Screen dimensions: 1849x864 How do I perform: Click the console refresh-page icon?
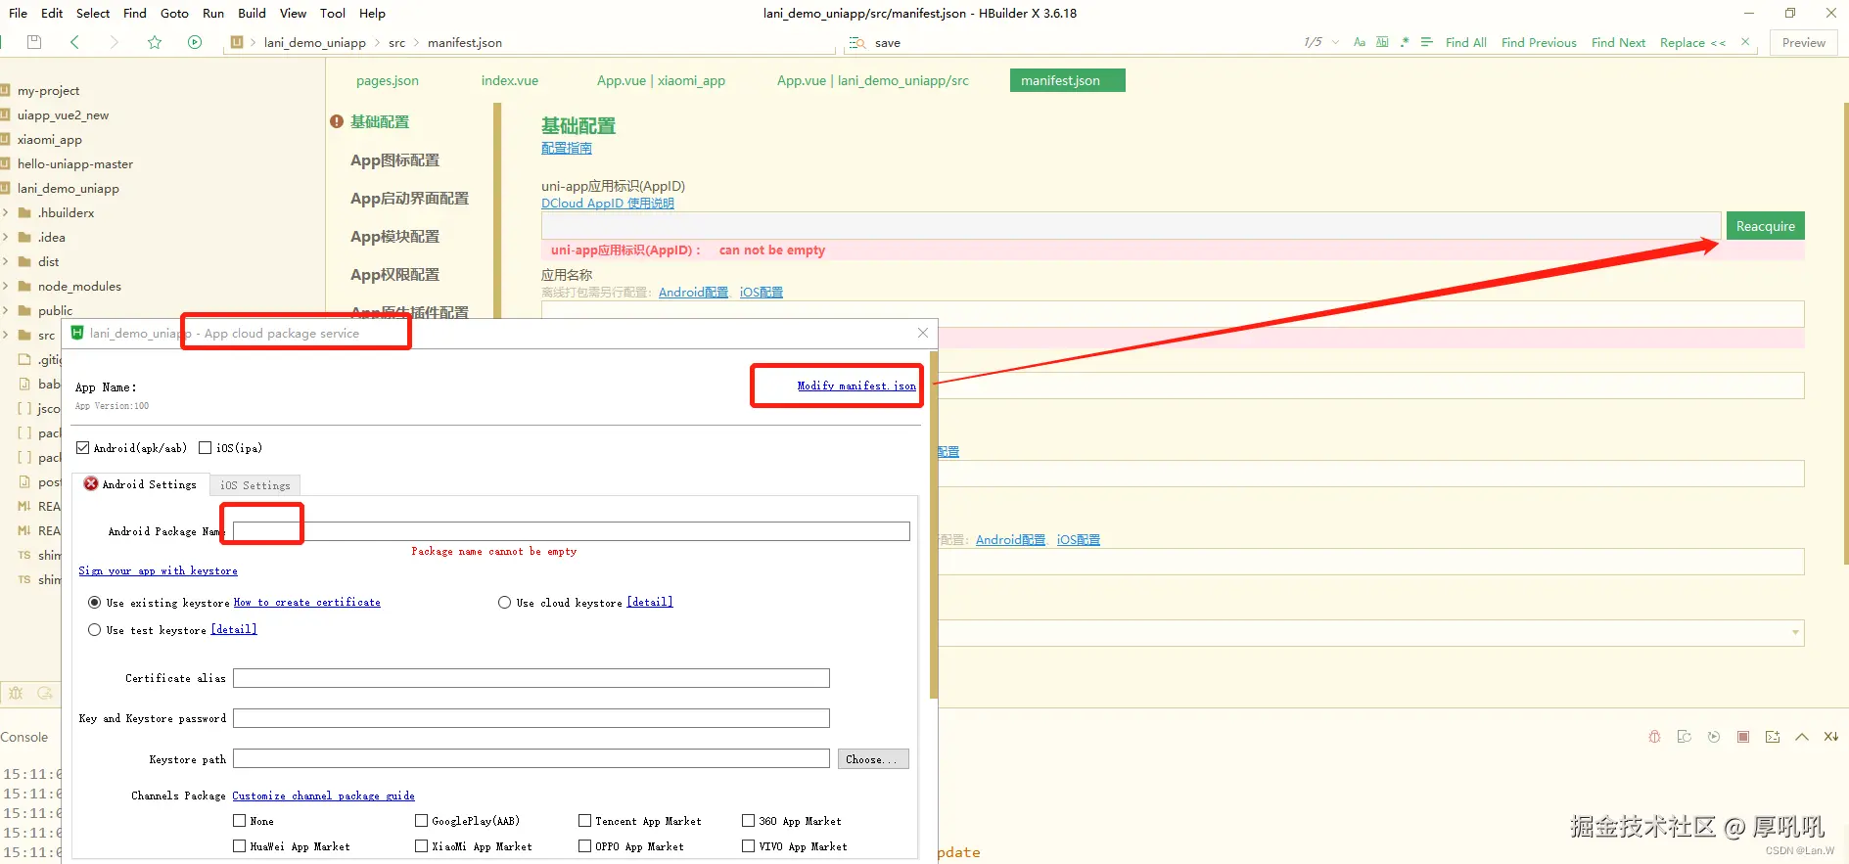point(1685,737)
